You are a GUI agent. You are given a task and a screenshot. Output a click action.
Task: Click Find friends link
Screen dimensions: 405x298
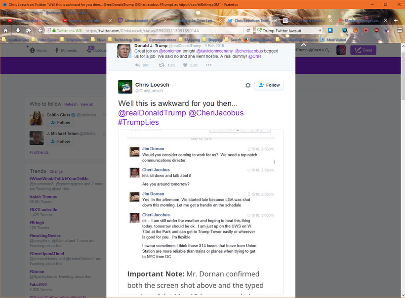pos(39,152)
